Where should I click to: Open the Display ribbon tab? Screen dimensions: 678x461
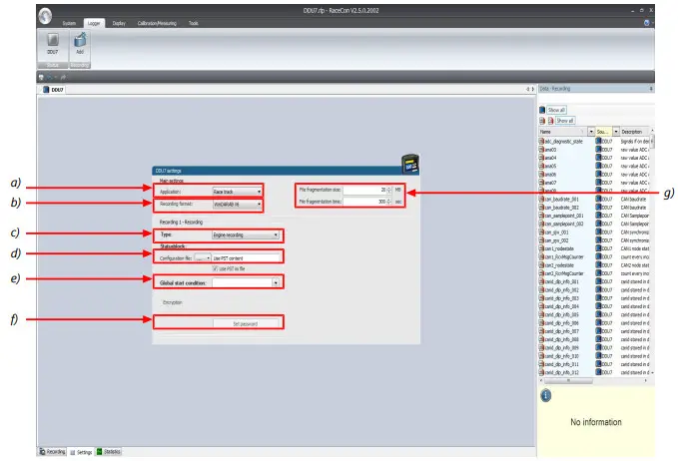pyautogui.click(x=119, y=23)
